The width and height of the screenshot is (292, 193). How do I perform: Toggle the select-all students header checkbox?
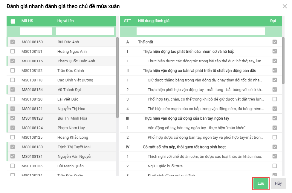pyautogui.click(x=13, y=21)
